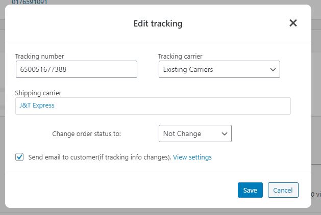Click the chevron arrow on Tracking carrier select
This screenshot has width=321, height=215.
[x=273, y=69]
